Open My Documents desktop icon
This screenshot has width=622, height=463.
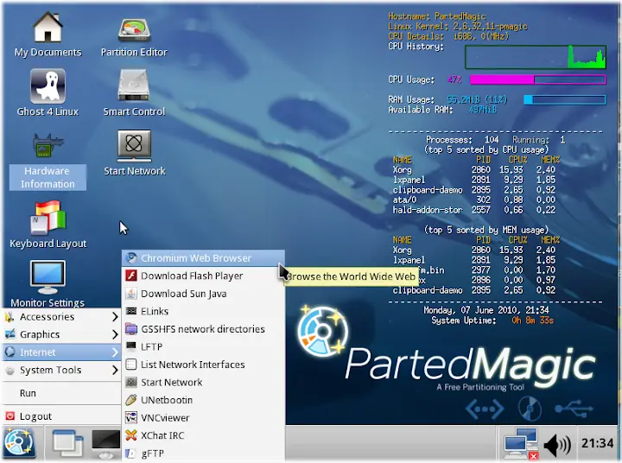[x=48, y=34]
